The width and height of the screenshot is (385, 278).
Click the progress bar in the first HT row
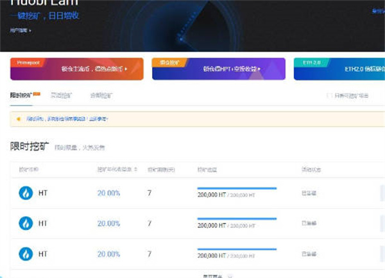click(x=237, y=188)
